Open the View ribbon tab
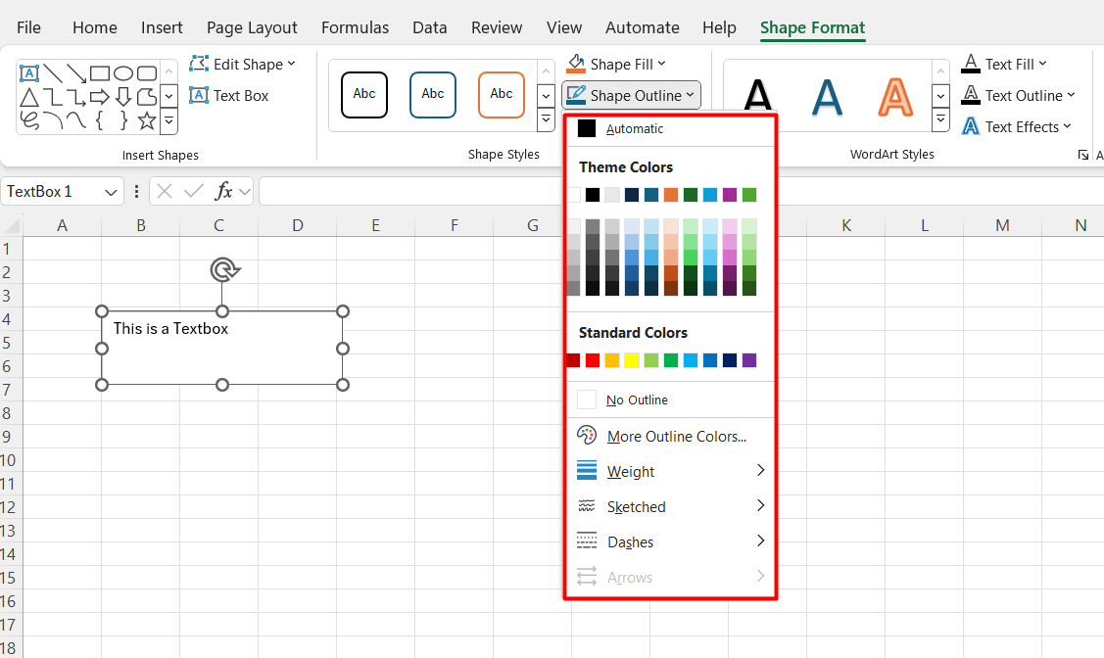The width and height of the screenshot is (1104, 658). [x=564, y=27]
